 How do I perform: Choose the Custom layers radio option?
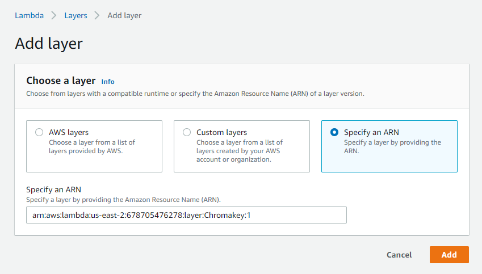click(187, 132)
